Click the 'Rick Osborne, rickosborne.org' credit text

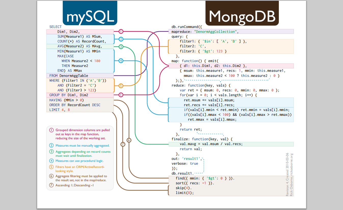coord(292,175)
